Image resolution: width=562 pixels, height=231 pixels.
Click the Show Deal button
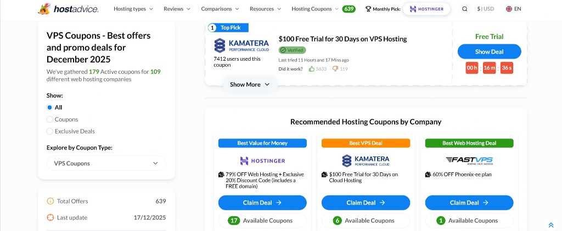pos(489,51)
